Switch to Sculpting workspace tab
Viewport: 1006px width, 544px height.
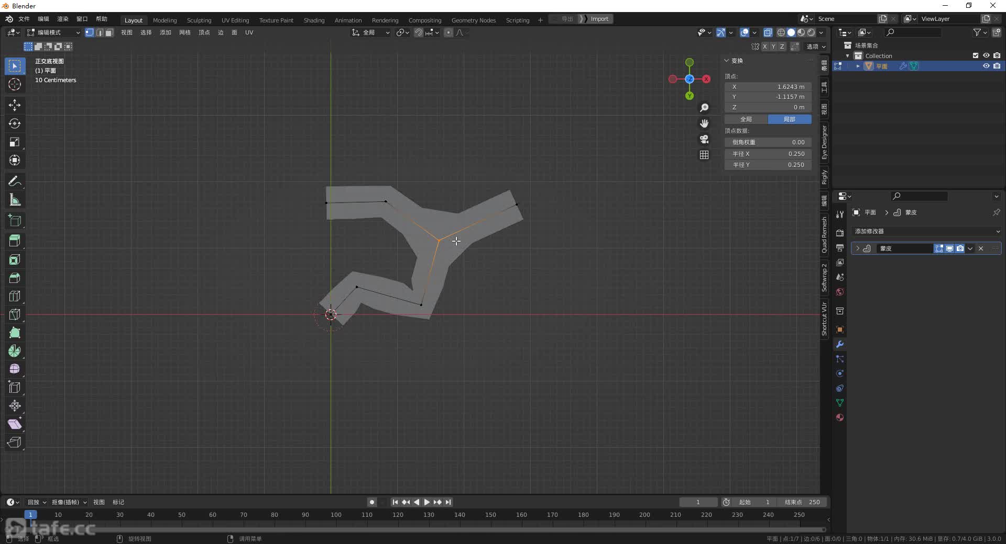199,20
